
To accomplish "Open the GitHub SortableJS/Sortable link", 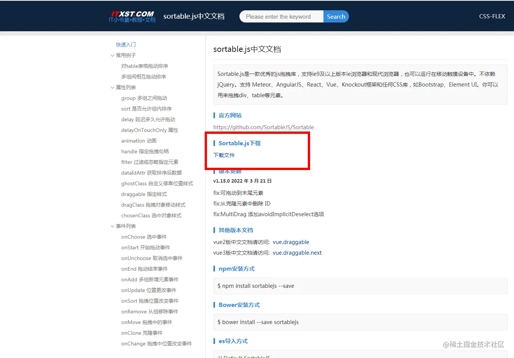I will [263, 127].
